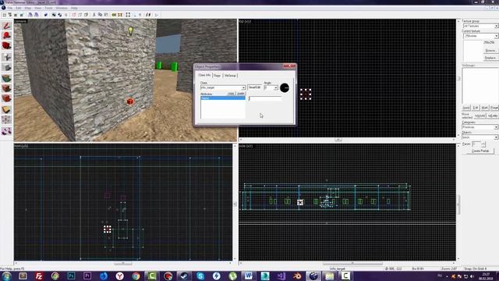Expand the Texture group dropdown
Image resolution: width=499 pixels, height=281 pixels.
[x=496, y=26]
